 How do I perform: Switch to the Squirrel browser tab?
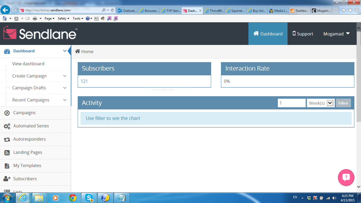[236, 11]
